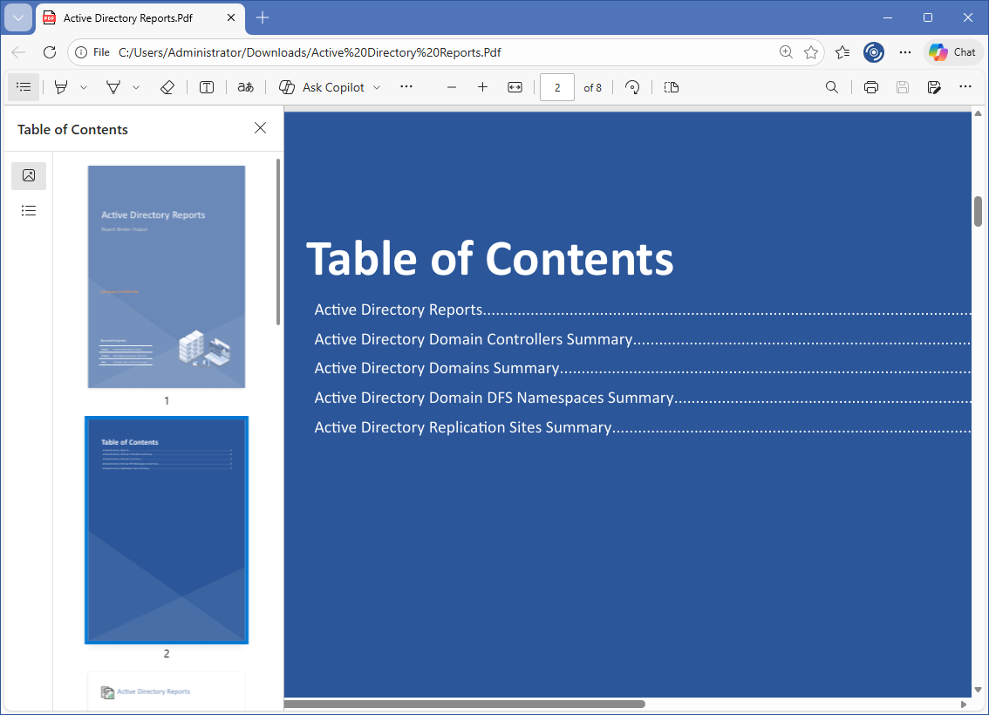Open page 1 thumbnail
Screen dimensions: 989x715
coord(167,276)
